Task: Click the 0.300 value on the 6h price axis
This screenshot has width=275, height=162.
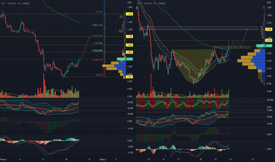Action: [130, 96]
